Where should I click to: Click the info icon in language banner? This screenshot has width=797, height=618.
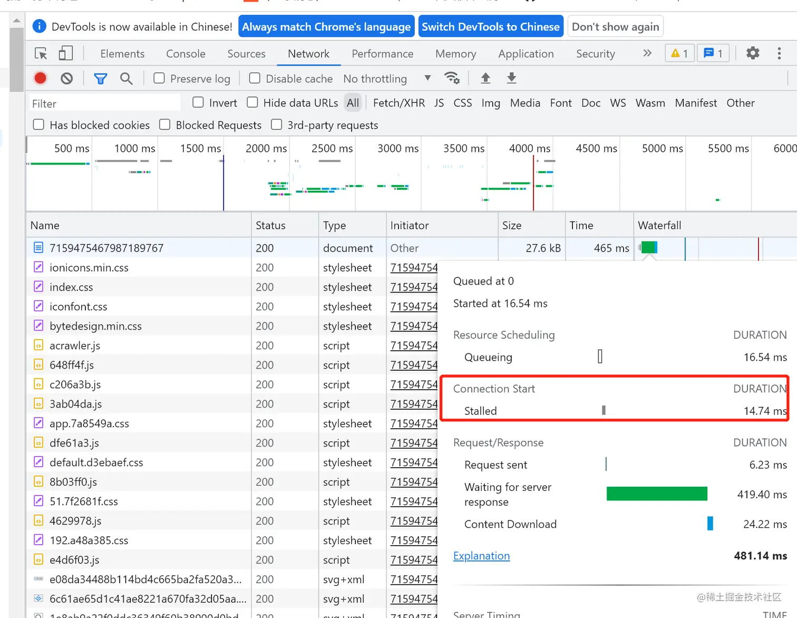tap(39, 26)
